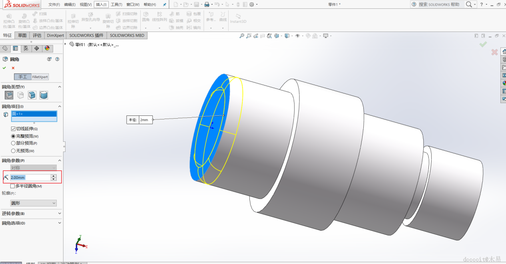Viewport: 506px width, 264px height.
Task: Cancel fillet with red X in panel
Action: tap(13, 68)
